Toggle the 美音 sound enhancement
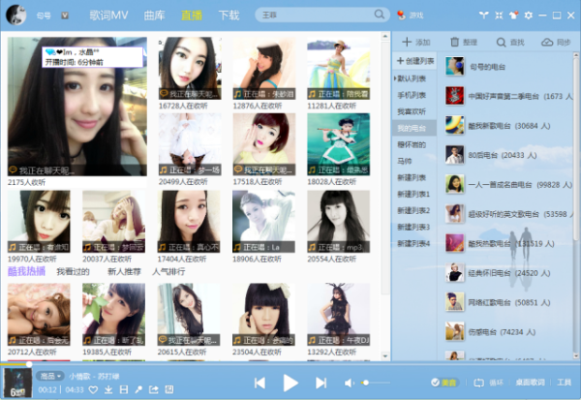This screenshot has height=400, width=581. pyautogui.click(x=443, y=383)
